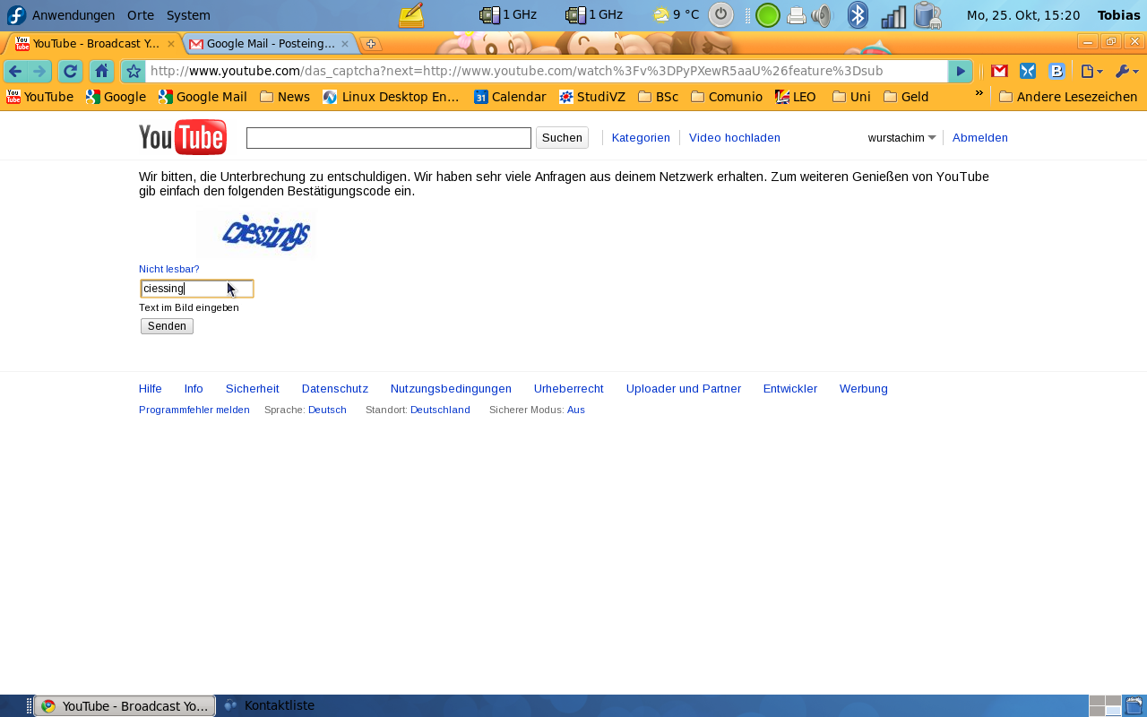
Task: Open the Anwendungen menu
Action: coord(73,15)
